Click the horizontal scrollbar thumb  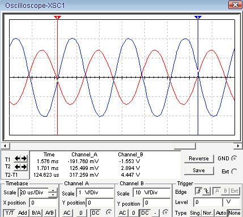[185, 146]
